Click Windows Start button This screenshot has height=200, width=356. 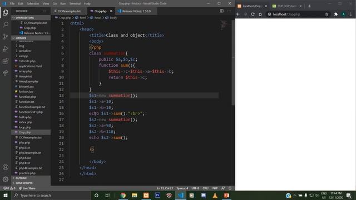6,195
